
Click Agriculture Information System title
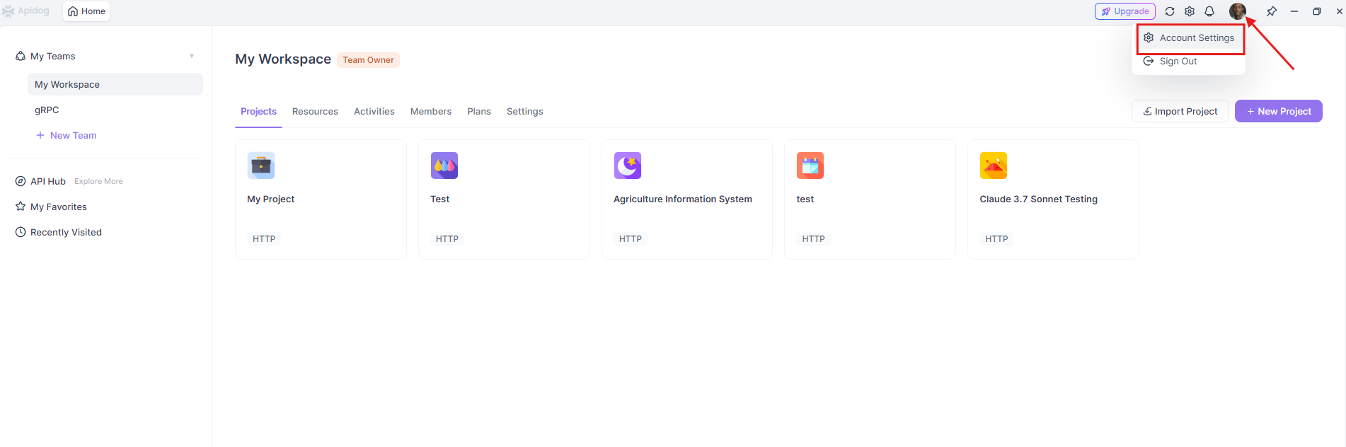683,199
